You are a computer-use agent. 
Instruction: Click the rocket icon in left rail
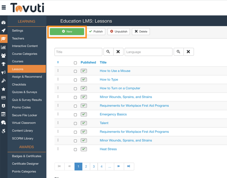(4, 31)
